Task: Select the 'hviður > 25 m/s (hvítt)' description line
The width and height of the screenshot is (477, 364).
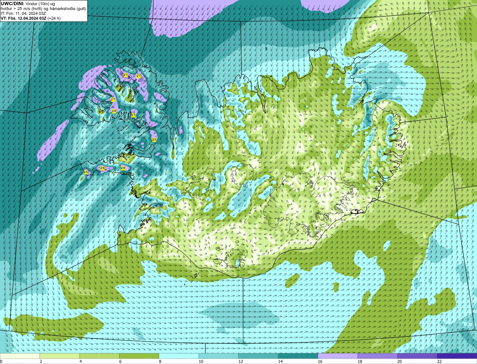Action: (43, 8)
